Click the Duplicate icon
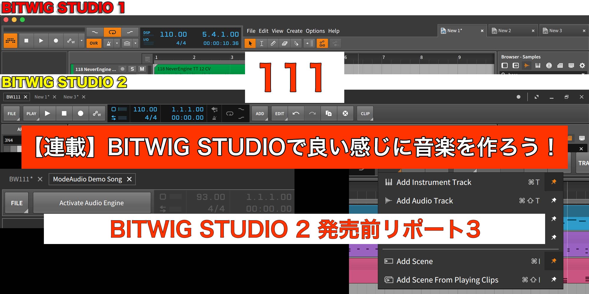The height and width of the screenshot is (294, 589). pos(329,113)
